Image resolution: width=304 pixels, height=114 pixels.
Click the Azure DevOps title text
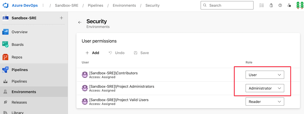(x=24, y=5)
